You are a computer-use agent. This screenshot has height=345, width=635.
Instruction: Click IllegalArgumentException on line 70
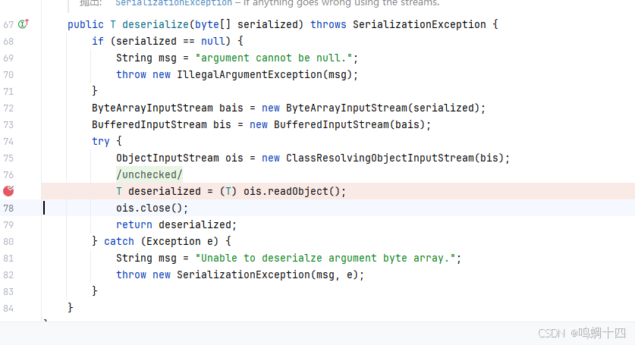tap(250, 75)
